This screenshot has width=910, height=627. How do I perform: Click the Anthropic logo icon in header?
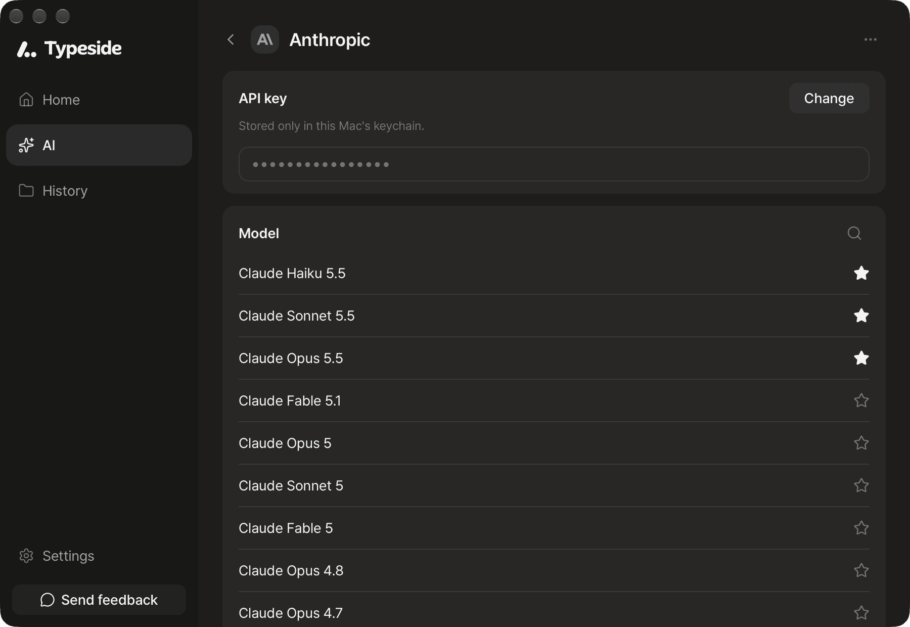pyautogui.click(x=265, y=39)
